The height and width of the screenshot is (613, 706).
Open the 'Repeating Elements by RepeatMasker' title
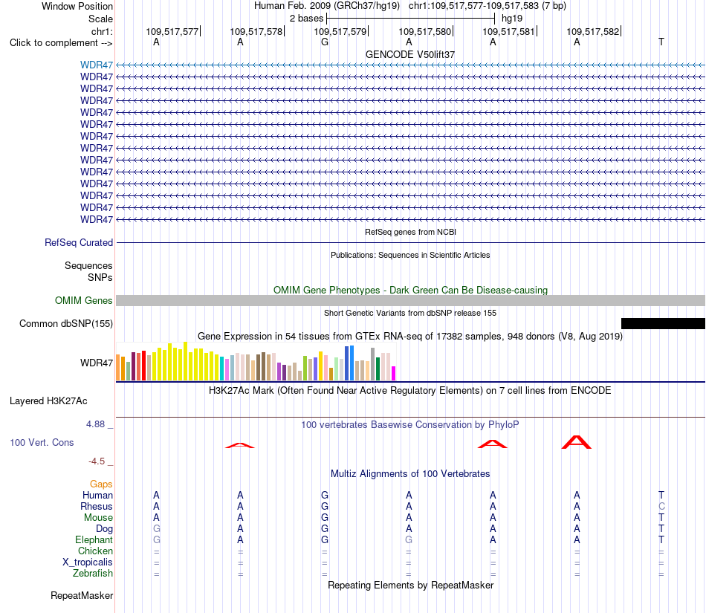pos(410,585)
